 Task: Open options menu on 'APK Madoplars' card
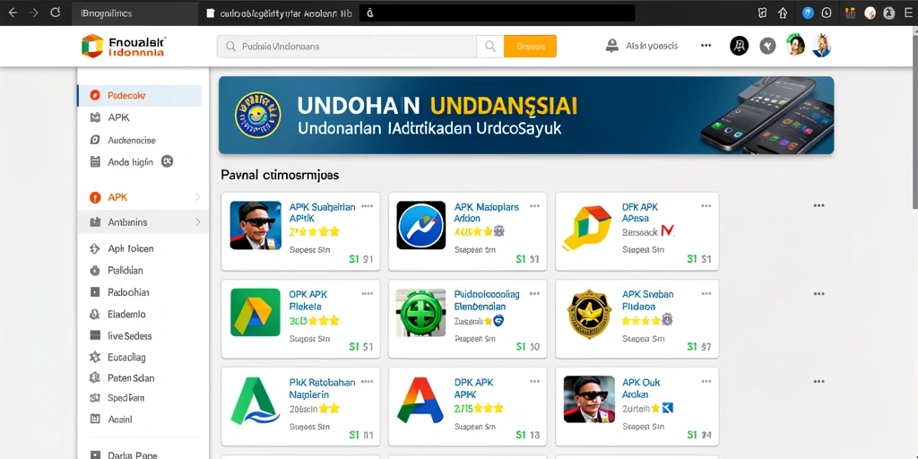[534, 206]
